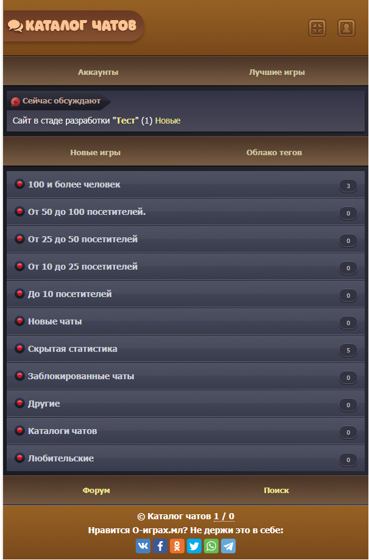Open Заблокированные чаты category

[185, 376]
